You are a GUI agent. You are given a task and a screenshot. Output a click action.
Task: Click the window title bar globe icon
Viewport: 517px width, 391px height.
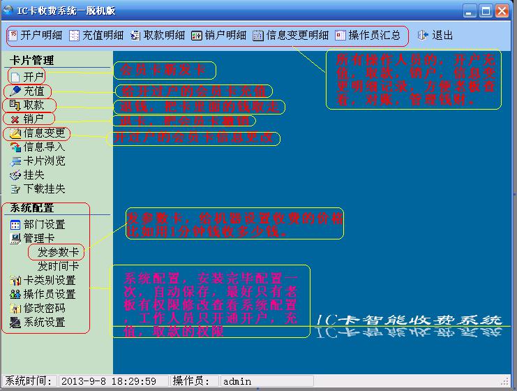coord(8,10)
